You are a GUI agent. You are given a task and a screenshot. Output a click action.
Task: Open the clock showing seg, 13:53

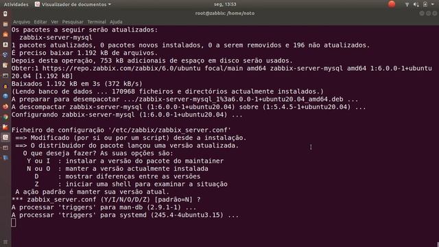[225, 5]
